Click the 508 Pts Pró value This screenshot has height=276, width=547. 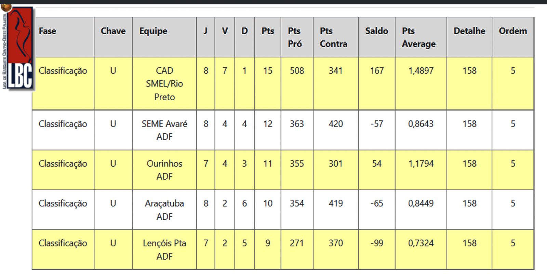pos(297,71)
